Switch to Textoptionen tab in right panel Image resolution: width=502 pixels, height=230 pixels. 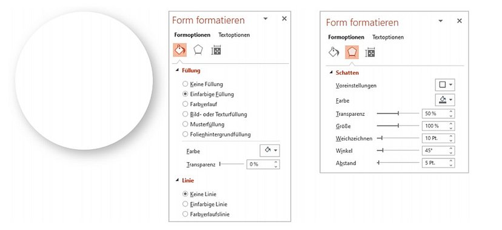(387, 37)
